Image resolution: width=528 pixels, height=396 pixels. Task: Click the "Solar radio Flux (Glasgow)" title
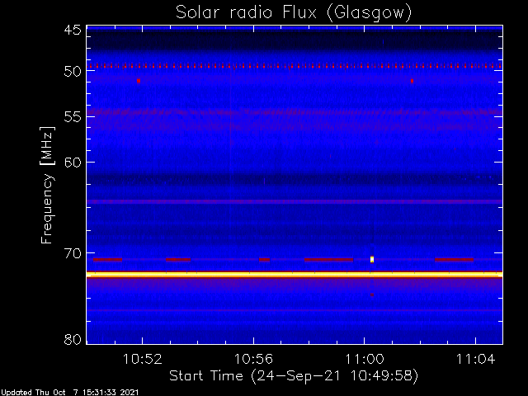(294, 13)
